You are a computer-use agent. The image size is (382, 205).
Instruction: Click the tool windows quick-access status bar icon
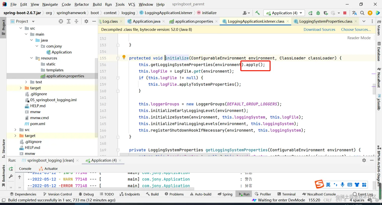pyautogui.click(x=4, y=200)
